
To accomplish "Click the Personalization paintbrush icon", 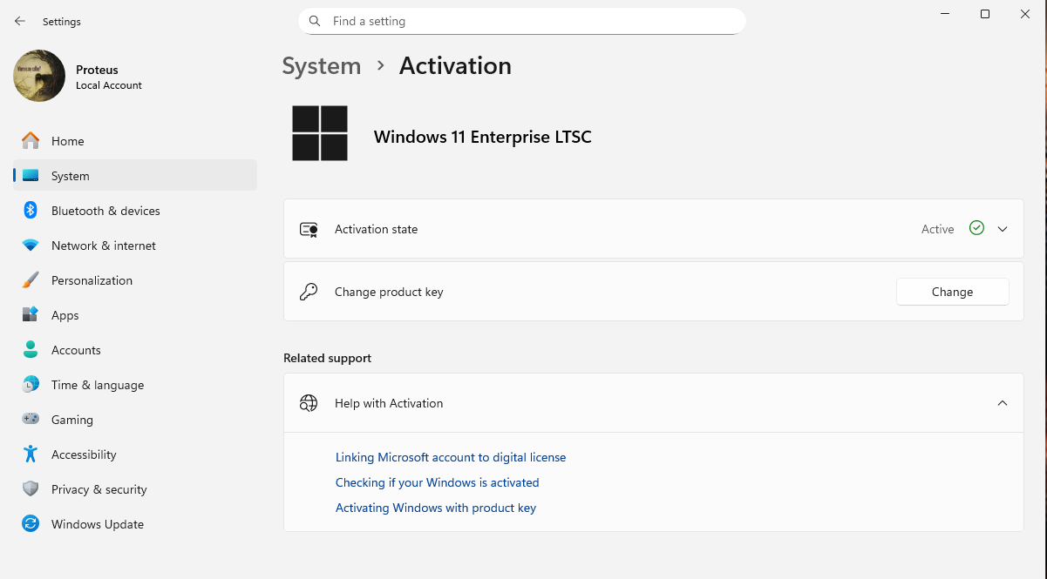I will (x=31, y=280).
